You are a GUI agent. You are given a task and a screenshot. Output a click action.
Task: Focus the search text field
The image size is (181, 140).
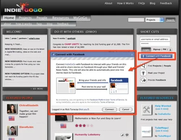tap(136, 20)
